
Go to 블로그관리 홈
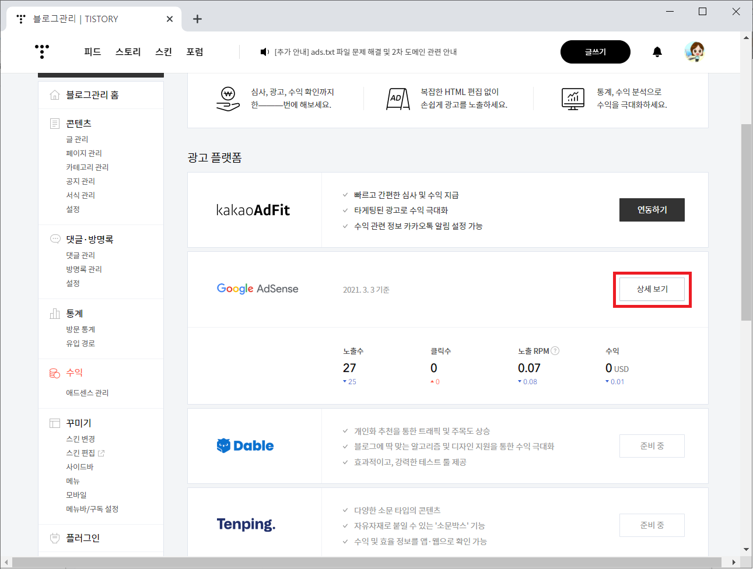click(x=92, y=95)
